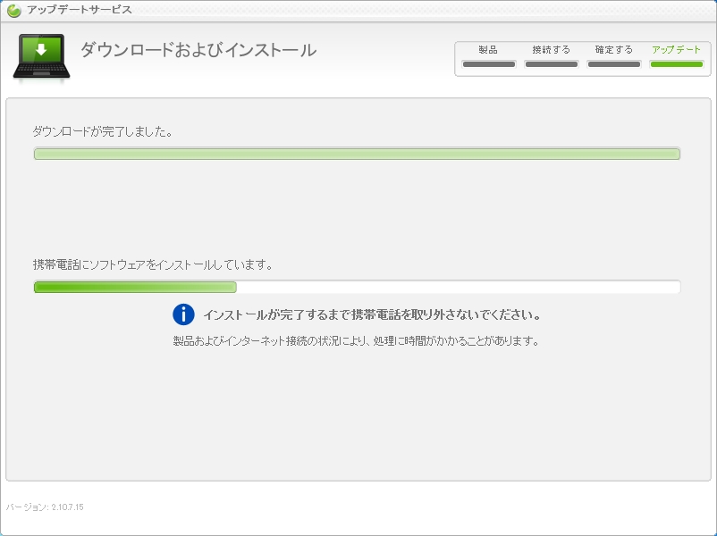This screenshot has width=717, height=536.
Task: Select the 製品 step label
Action: tap(488, 50)
